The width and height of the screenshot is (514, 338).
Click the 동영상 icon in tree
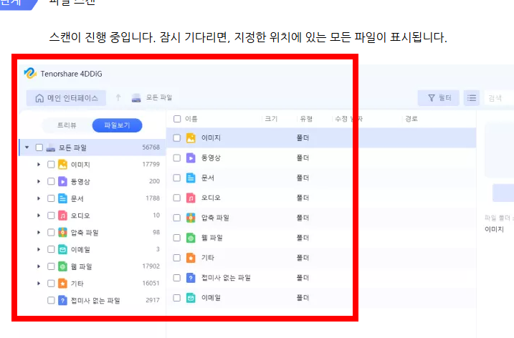[x=62, y=181]
